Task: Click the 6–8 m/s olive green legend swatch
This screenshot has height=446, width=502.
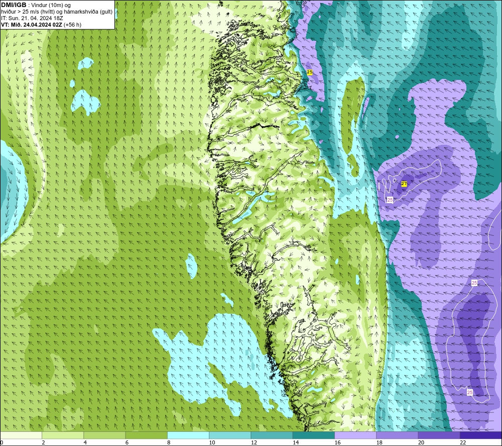Action: tap(146, 435)
